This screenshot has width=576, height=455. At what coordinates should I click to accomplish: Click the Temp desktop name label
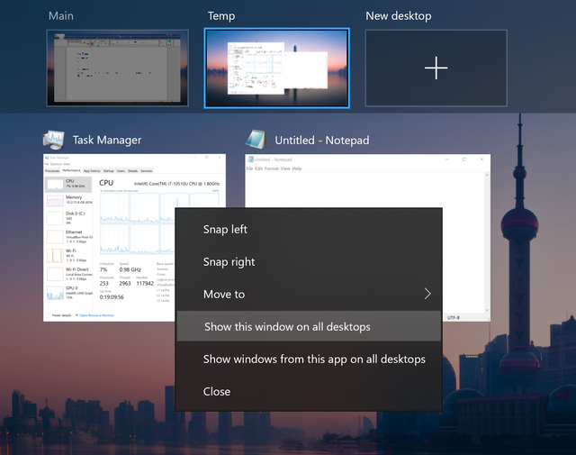point(221,16)
